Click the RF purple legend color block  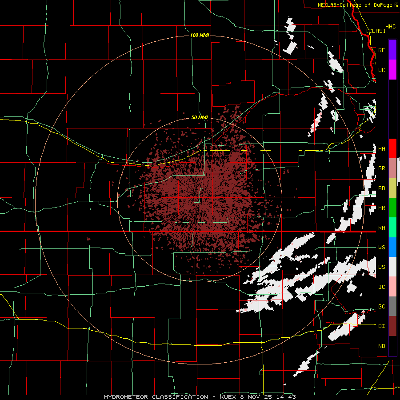click(392, 50)
